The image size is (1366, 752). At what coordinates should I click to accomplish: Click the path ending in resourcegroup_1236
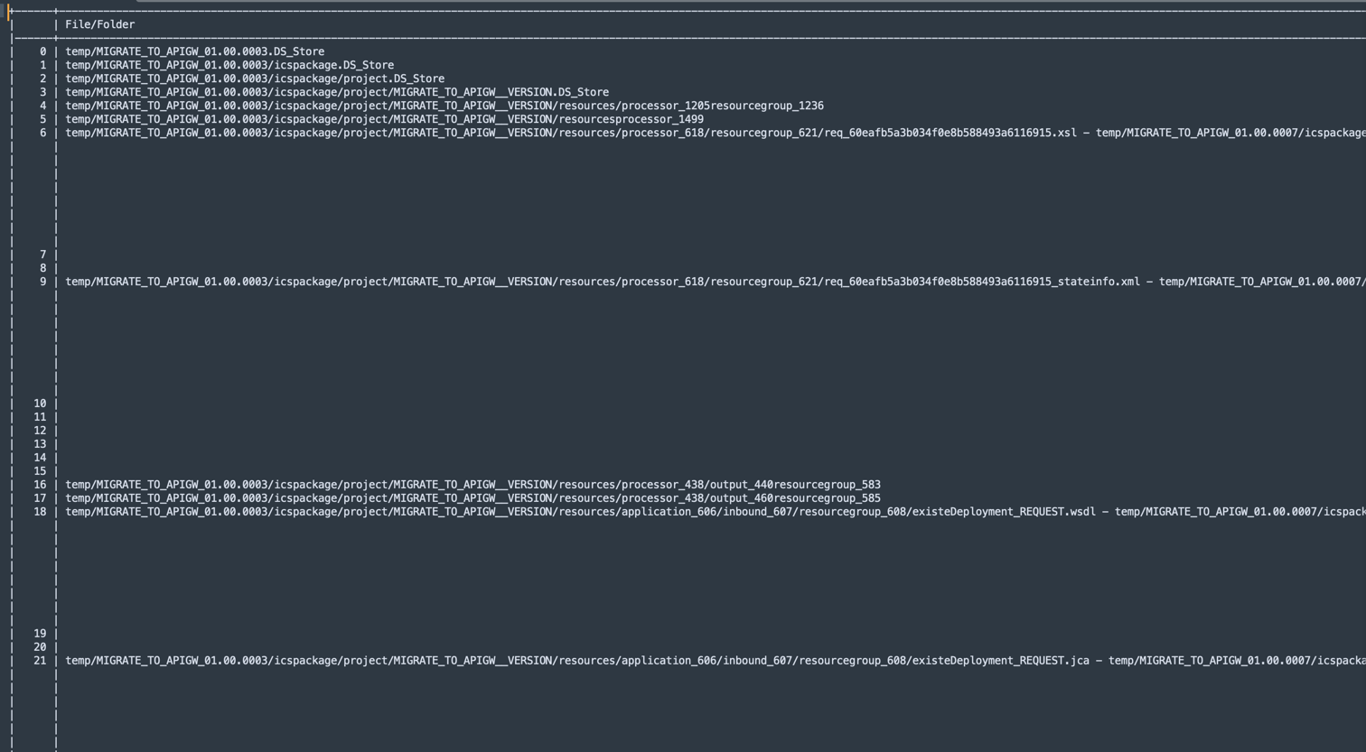[x=444, y=106]
